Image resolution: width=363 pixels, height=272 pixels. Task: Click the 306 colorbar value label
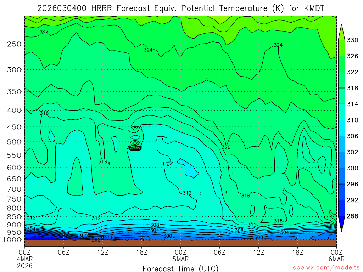[x=352, y=136]
